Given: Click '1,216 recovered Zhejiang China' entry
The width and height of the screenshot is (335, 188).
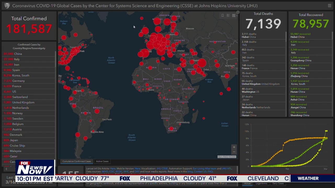Looking at the screenshot, I should coord(310,75).
